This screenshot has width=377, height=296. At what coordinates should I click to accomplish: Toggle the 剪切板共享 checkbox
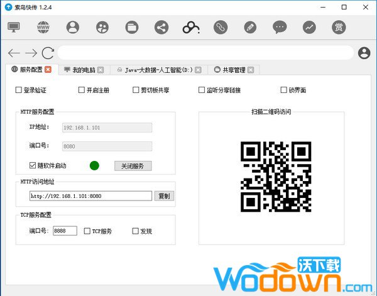[136, 90]
